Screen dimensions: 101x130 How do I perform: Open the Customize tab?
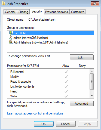tap(78, 12)
